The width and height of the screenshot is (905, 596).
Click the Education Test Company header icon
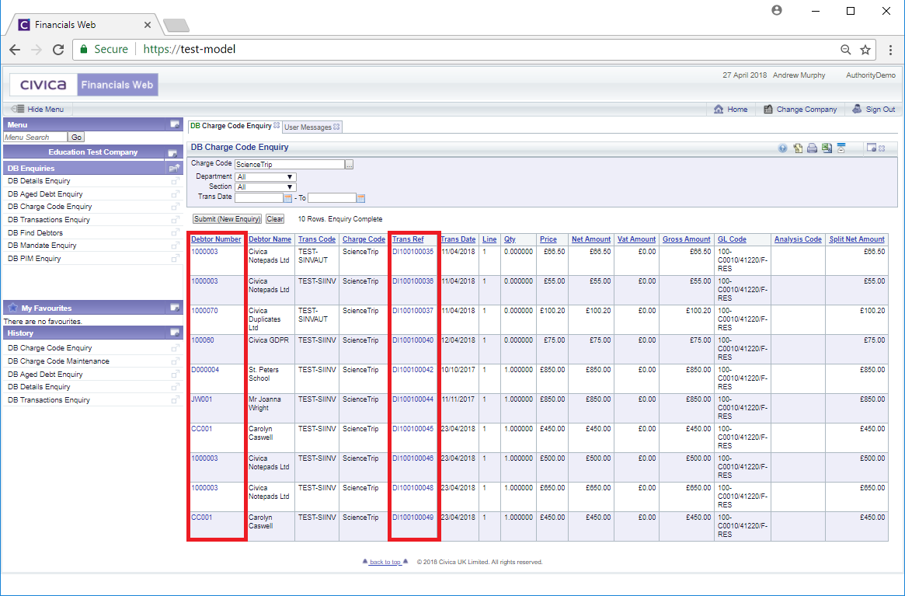(x=172, y=152)
